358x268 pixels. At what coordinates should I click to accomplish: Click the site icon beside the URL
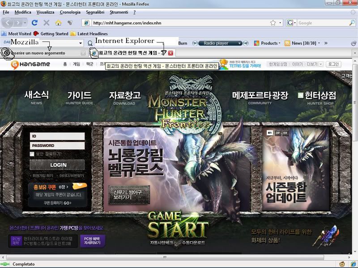pos(87,23)
